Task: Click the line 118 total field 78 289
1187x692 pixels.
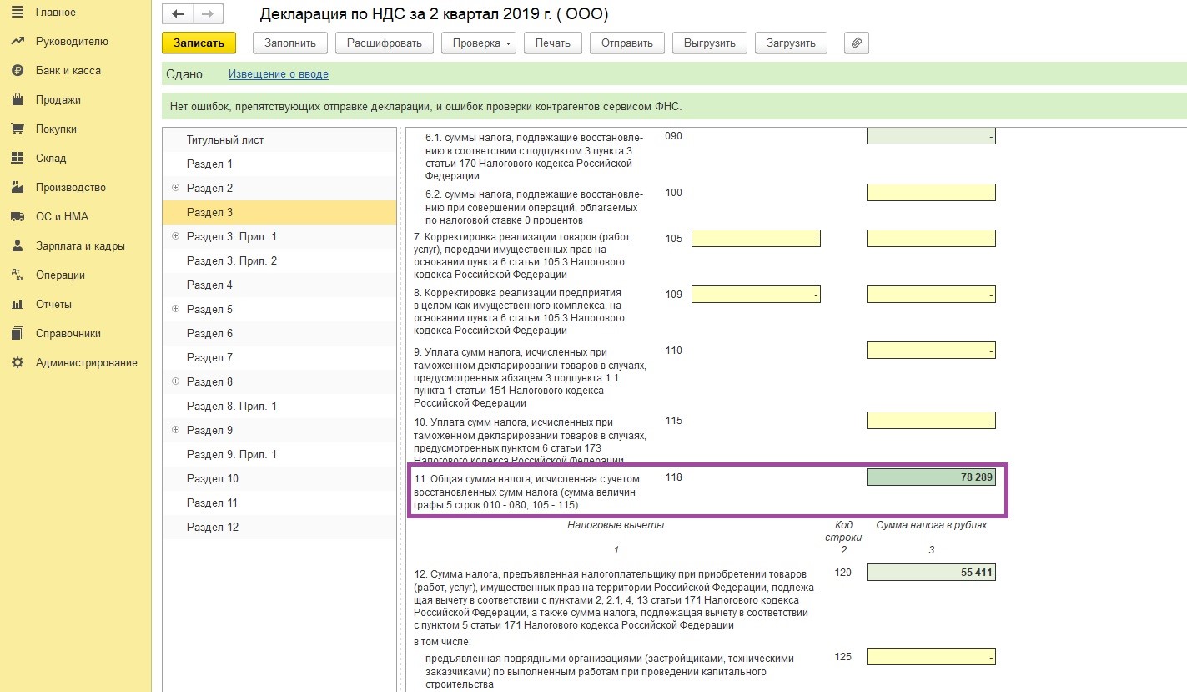Action: [x=931, y=477]
